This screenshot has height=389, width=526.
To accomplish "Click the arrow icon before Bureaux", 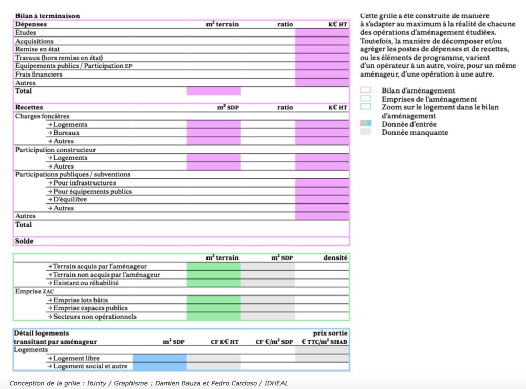I will click(x=50, y=133).
